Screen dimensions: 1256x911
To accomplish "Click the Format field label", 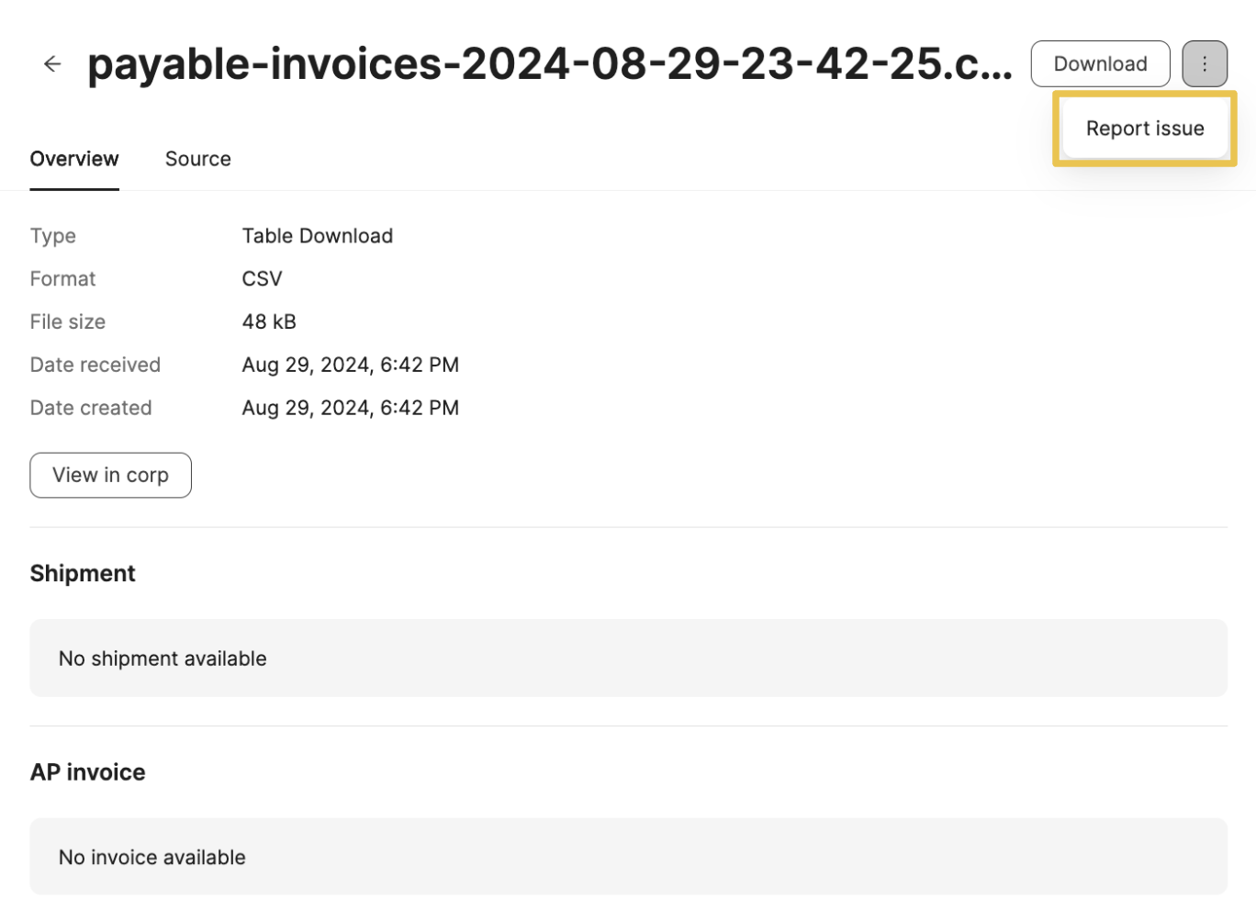I will point(62,279).
